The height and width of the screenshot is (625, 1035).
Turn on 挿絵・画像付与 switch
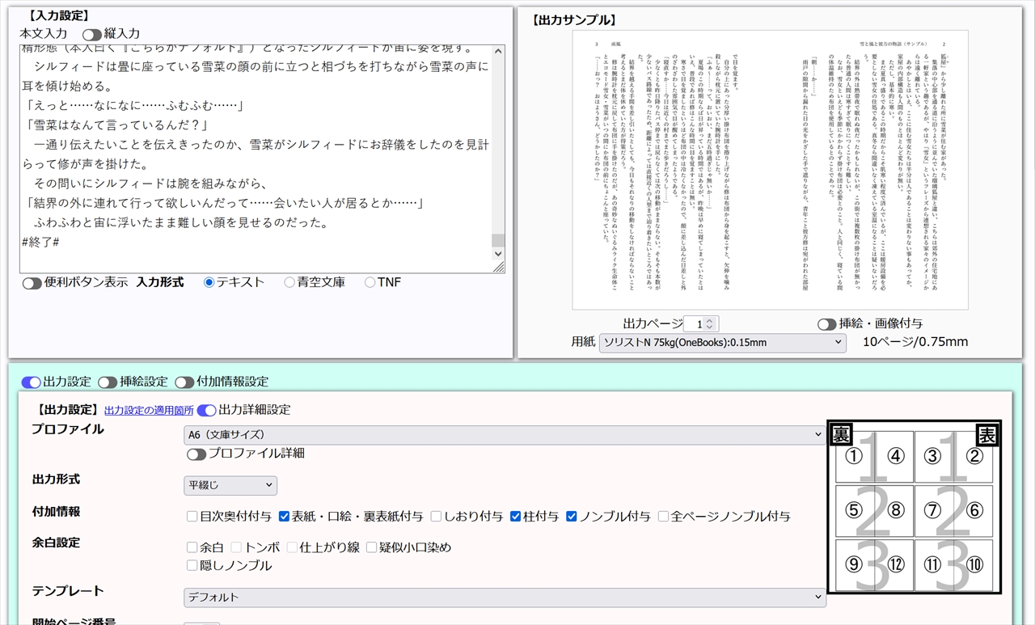[826, 324]
